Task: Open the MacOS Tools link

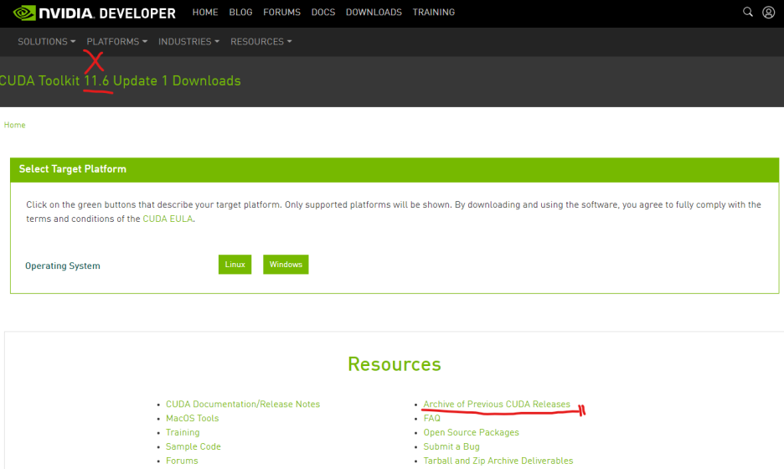Action: coord(193,418)
